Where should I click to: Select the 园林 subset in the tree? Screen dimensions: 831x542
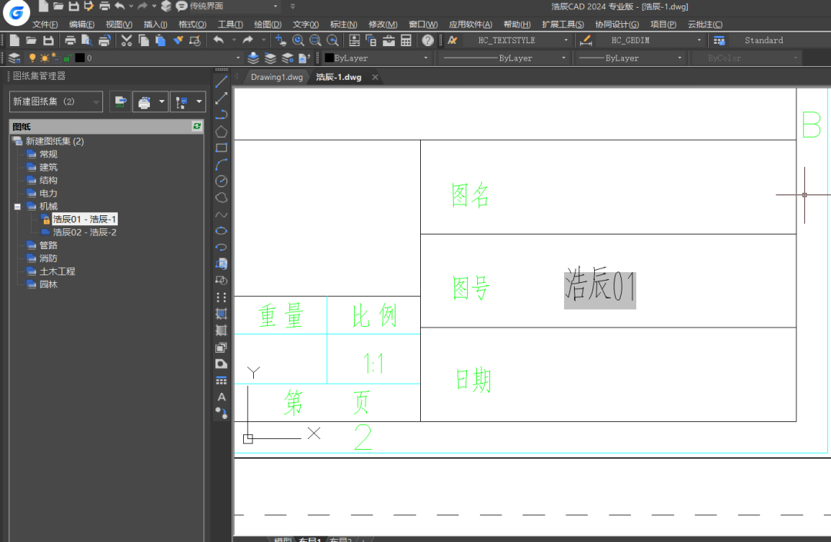tap(48, 284)
